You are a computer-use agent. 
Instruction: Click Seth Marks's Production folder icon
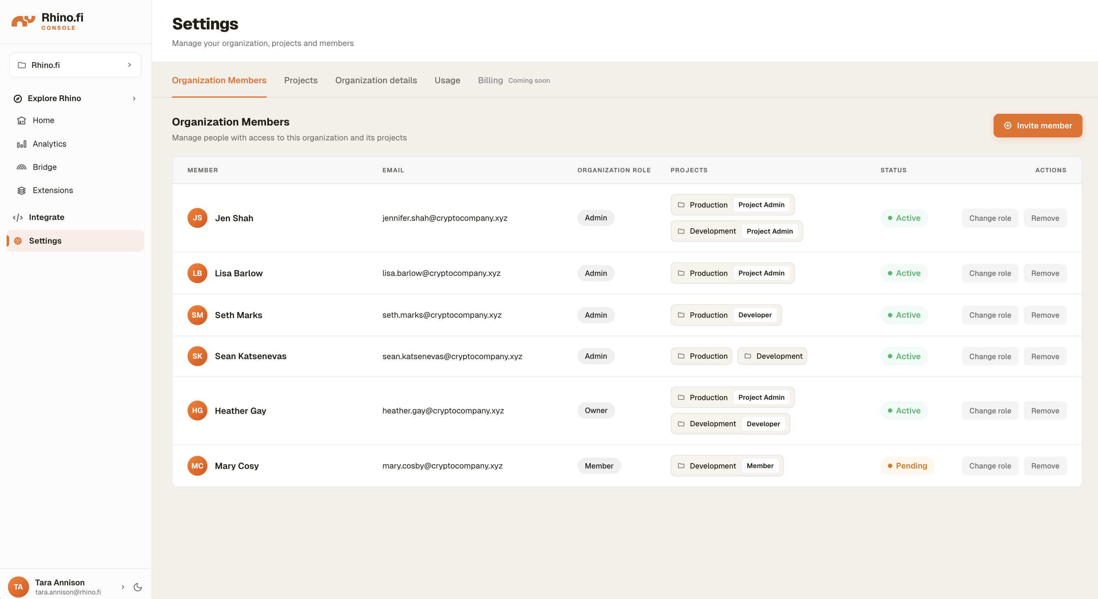(x=681, y=315)
